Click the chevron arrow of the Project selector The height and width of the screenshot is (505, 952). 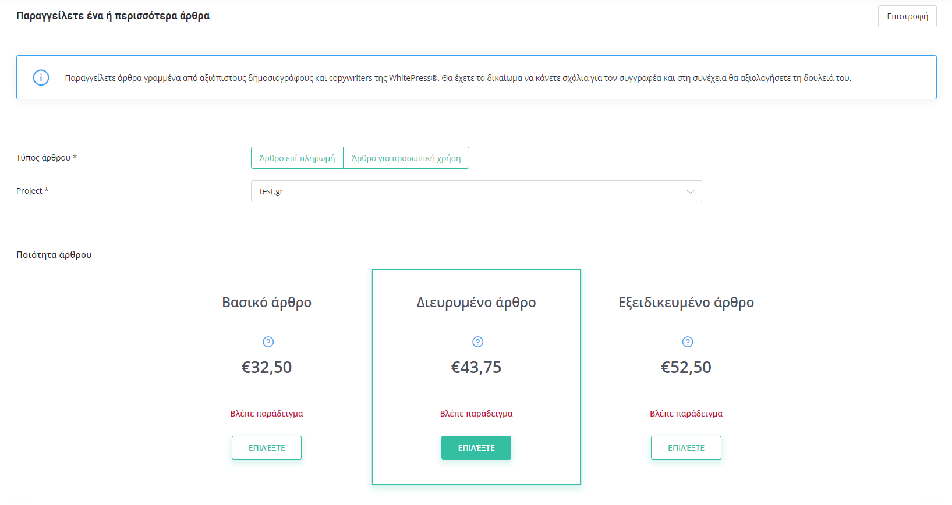click(x=691, y=191)
